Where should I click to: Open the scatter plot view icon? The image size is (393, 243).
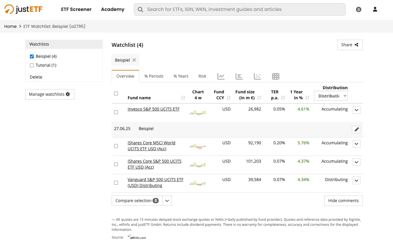click(x=257, y=76)
